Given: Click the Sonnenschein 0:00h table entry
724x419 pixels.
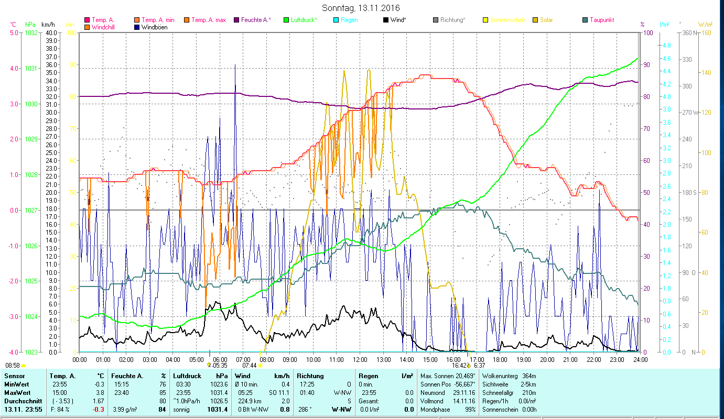Looking at the screenshot, I should pos(510,410).
